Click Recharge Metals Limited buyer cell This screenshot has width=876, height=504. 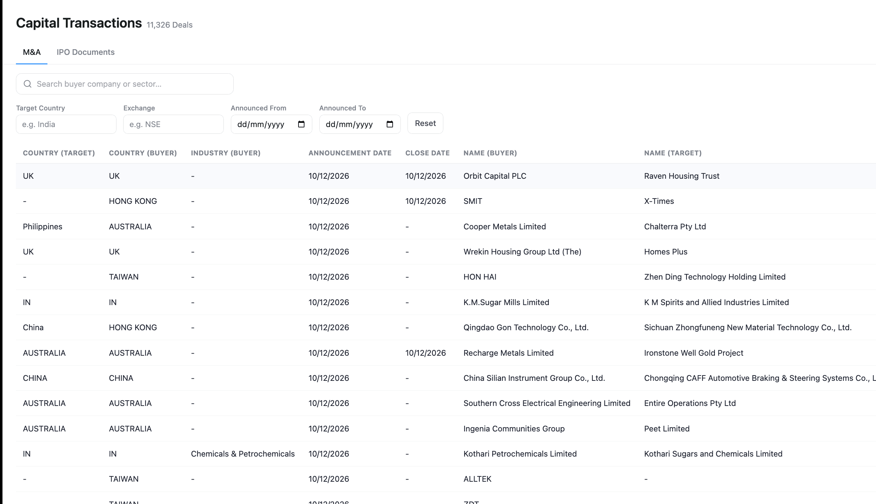pyautogui.click(x=508, y=353)
